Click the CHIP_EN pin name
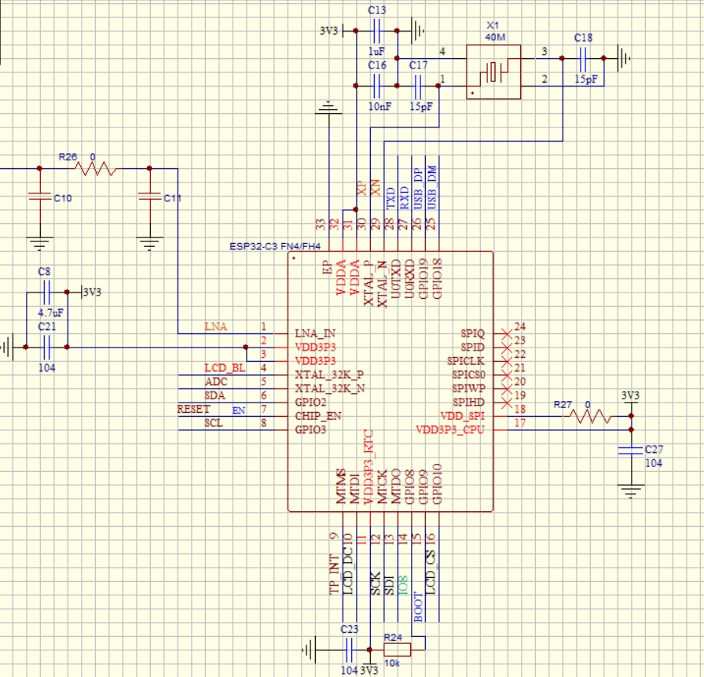The height and width of the screenshot is (677, 704). (318, 416)
